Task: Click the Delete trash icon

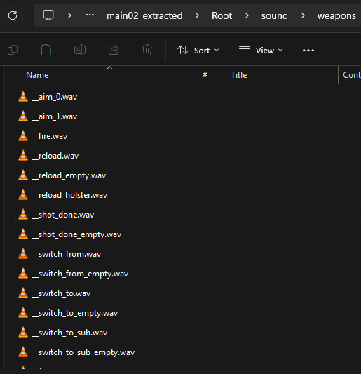Action: [147, 50]
